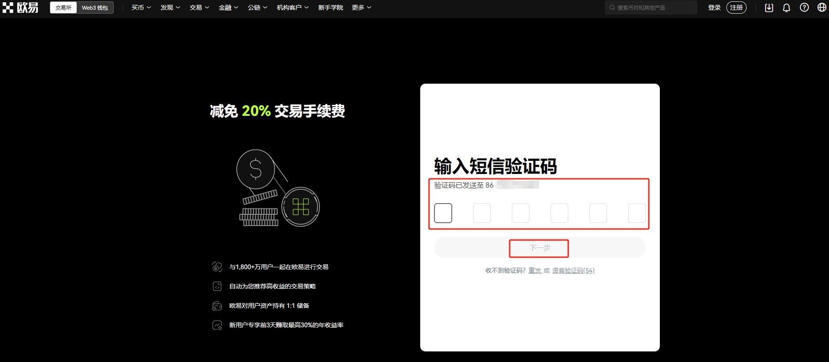
Task: Open the help question mark icon
Action: coord(804,7)
